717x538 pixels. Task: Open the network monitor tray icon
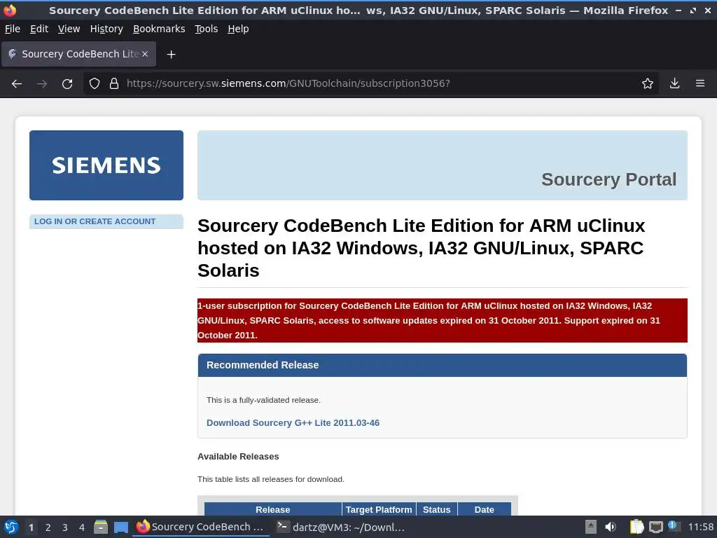[655, 527]
